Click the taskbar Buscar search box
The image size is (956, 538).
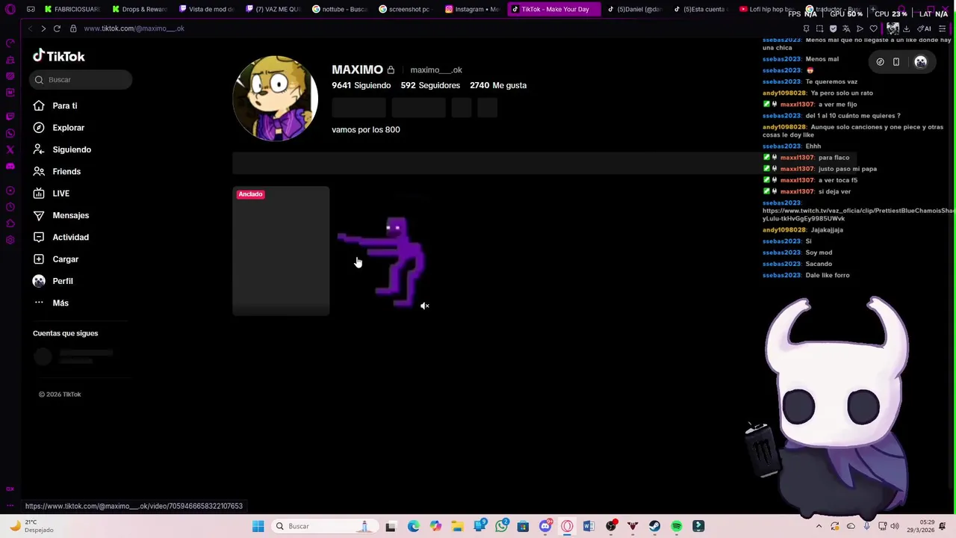click(x=325, y=526)
